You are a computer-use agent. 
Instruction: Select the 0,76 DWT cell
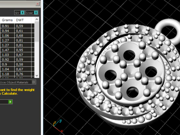tap(23, 74)
